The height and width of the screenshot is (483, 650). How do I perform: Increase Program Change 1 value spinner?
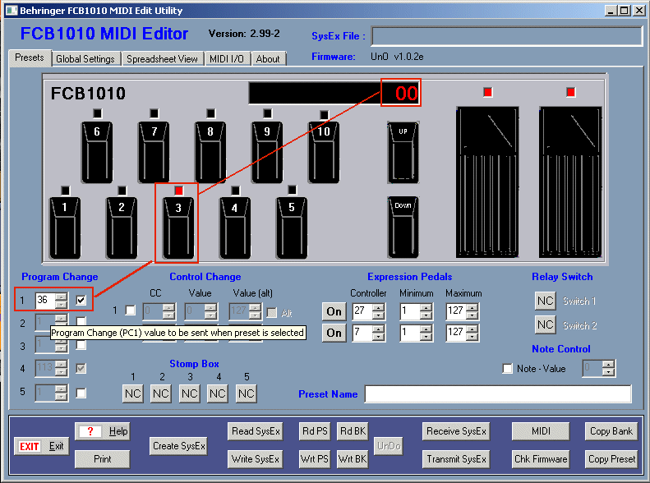tap(62, 297)
